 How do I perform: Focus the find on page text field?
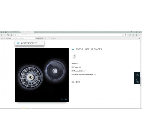coord(24,38)
